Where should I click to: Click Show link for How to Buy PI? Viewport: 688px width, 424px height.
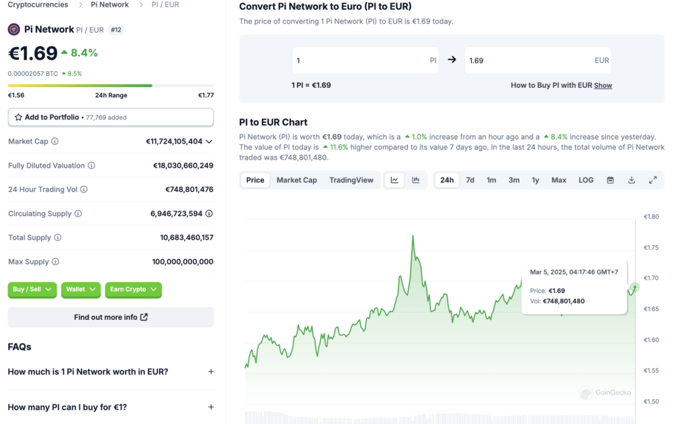603,85
